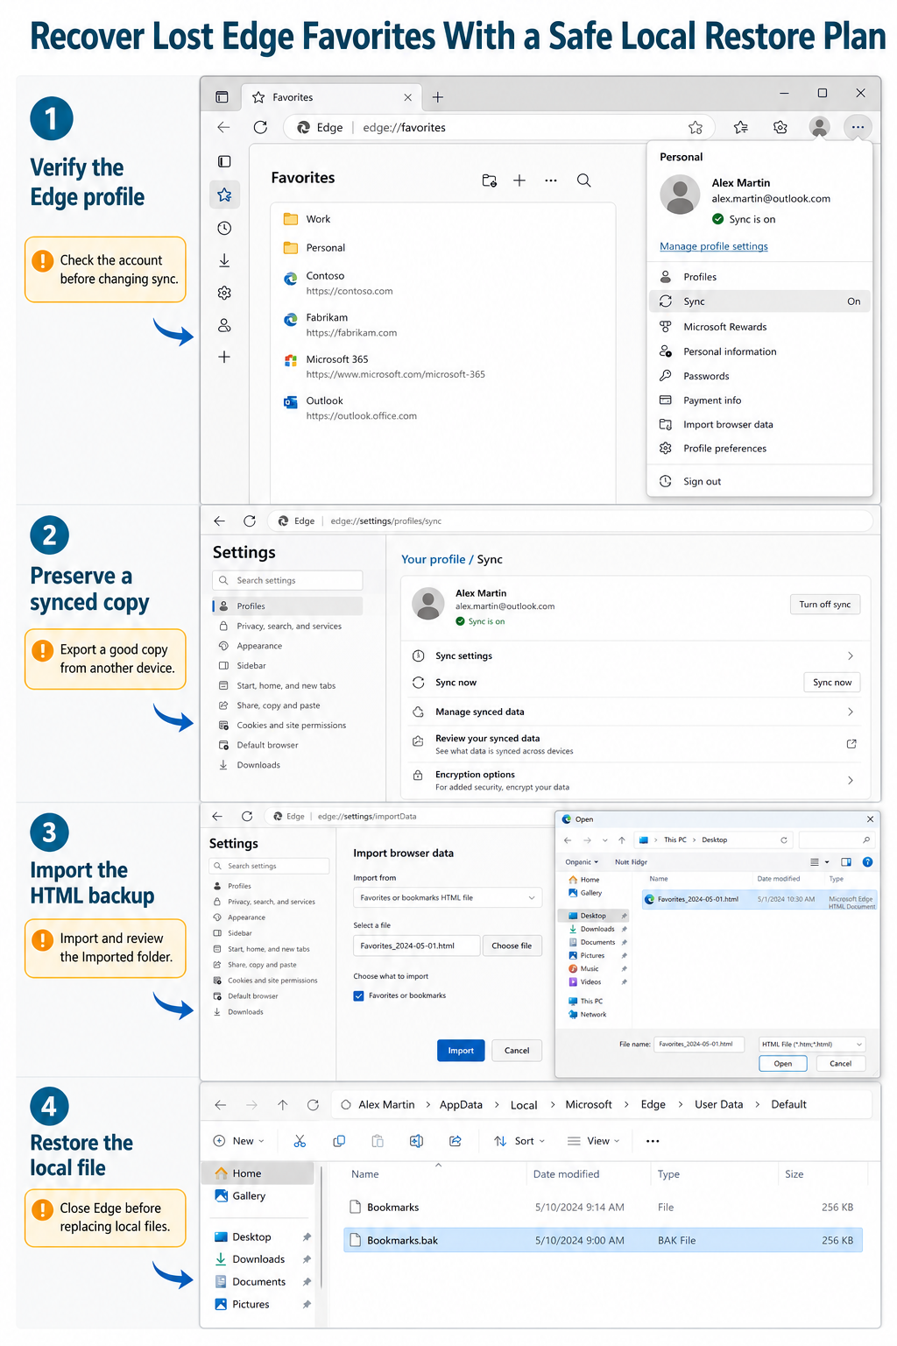Screen dimensions: 897x1346
Task: Choose Passwords in the profile menu
Action: tap(759, 376)
